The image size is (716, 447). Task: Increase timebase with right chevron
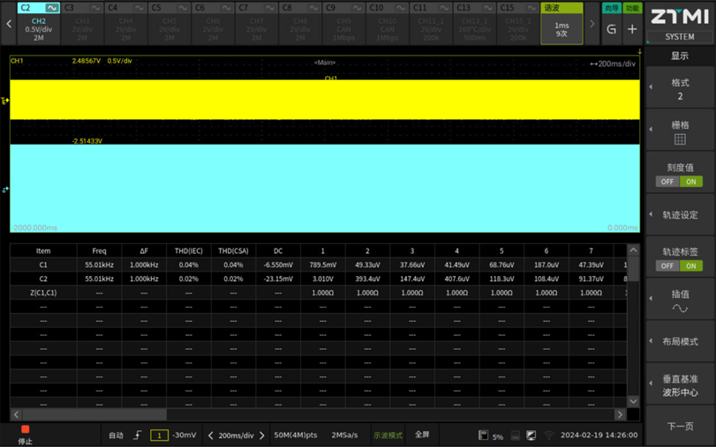coord(262,436)
